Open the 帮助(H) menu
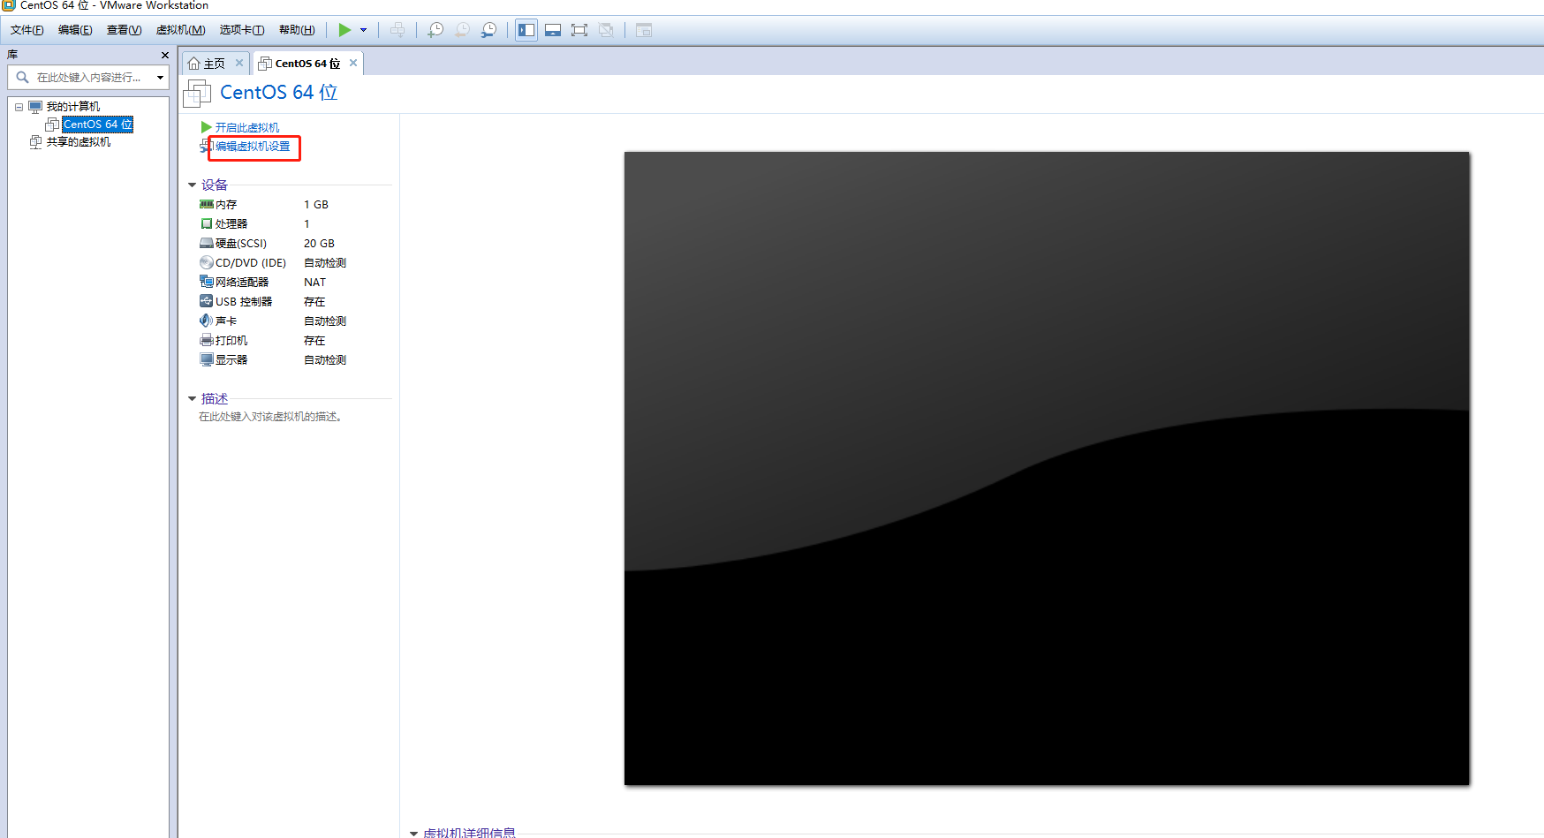The height and width of the screenshot is (838, 1544). tap(297, 30)
